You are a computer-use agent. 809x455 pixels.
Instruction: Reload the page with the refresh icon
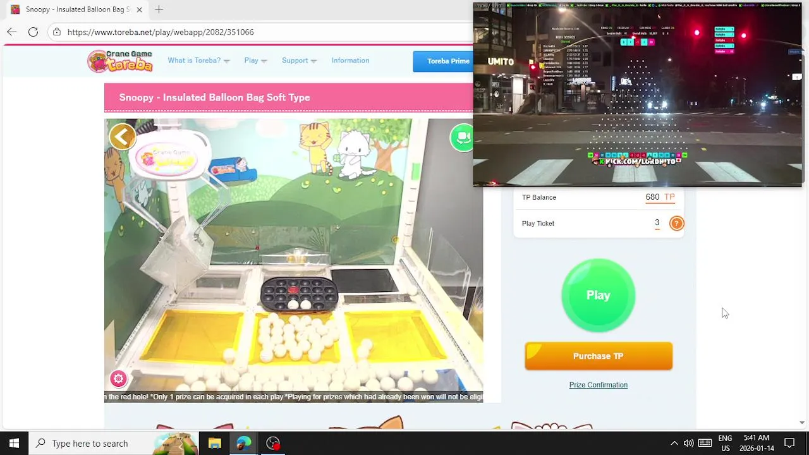(x=33, y=32)
